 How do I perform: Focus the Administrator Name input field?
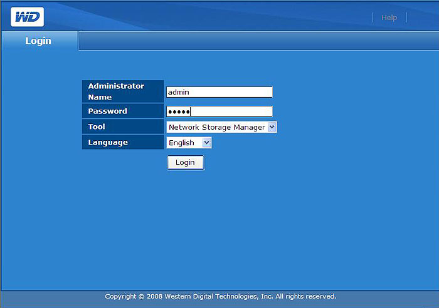point(219,92)
